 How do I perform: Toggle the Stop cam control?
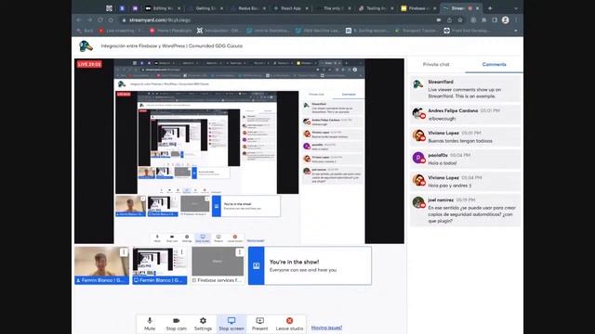[176, 324]
